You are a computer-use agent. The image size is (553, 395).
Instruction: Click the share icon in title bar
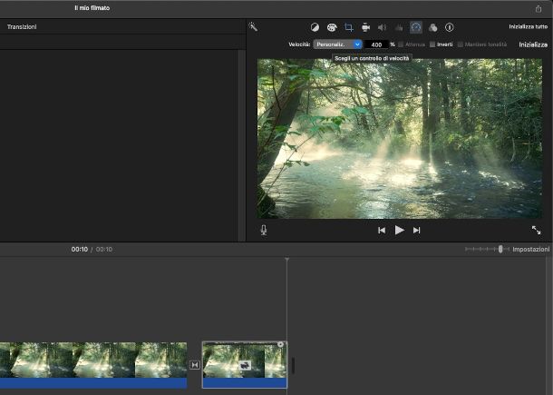click(x=538, y=8)
